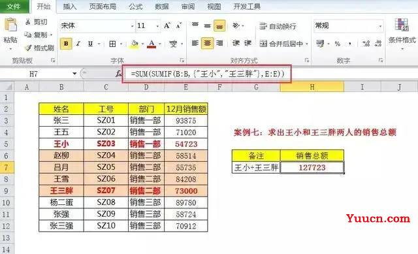
Task: Select the 12月销售额 header cell
Action: click(x=186, y=109)
